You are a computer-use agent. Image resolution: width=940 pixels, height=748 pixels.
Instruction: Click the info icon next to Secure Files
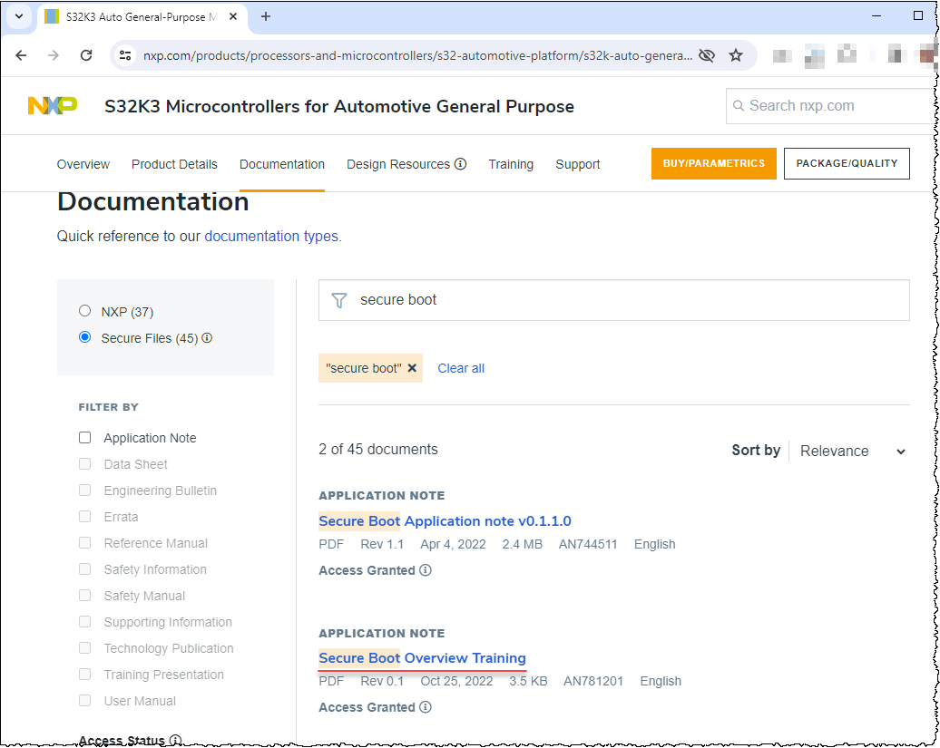click(207, 336)
